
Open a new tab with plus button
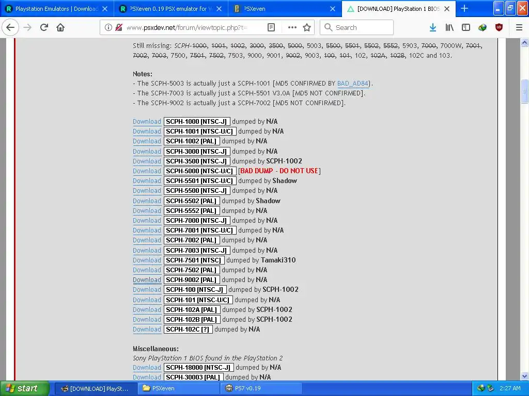[464, 8]
